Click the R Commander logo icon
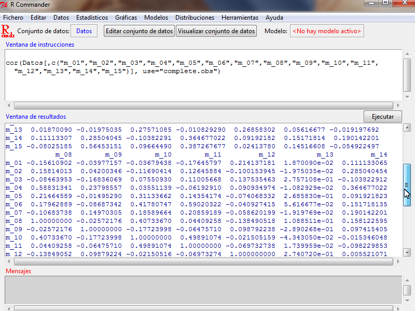Viewport: 415px width, 311px height. pyautogui.click(x=8, y=31)
